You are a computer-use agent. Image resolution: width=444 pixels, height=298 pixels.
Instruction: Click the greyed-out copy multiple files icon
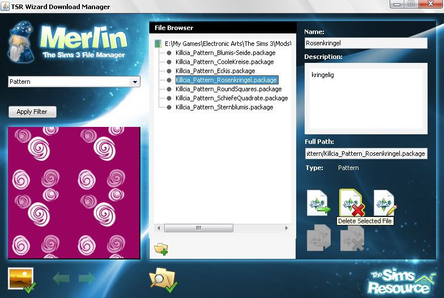click(319, 238)
